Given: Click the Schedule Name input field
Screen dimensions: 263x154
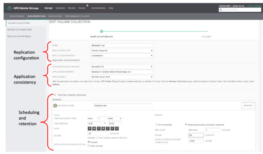Looking at the screenshot, I should click(x=123, y=106).
